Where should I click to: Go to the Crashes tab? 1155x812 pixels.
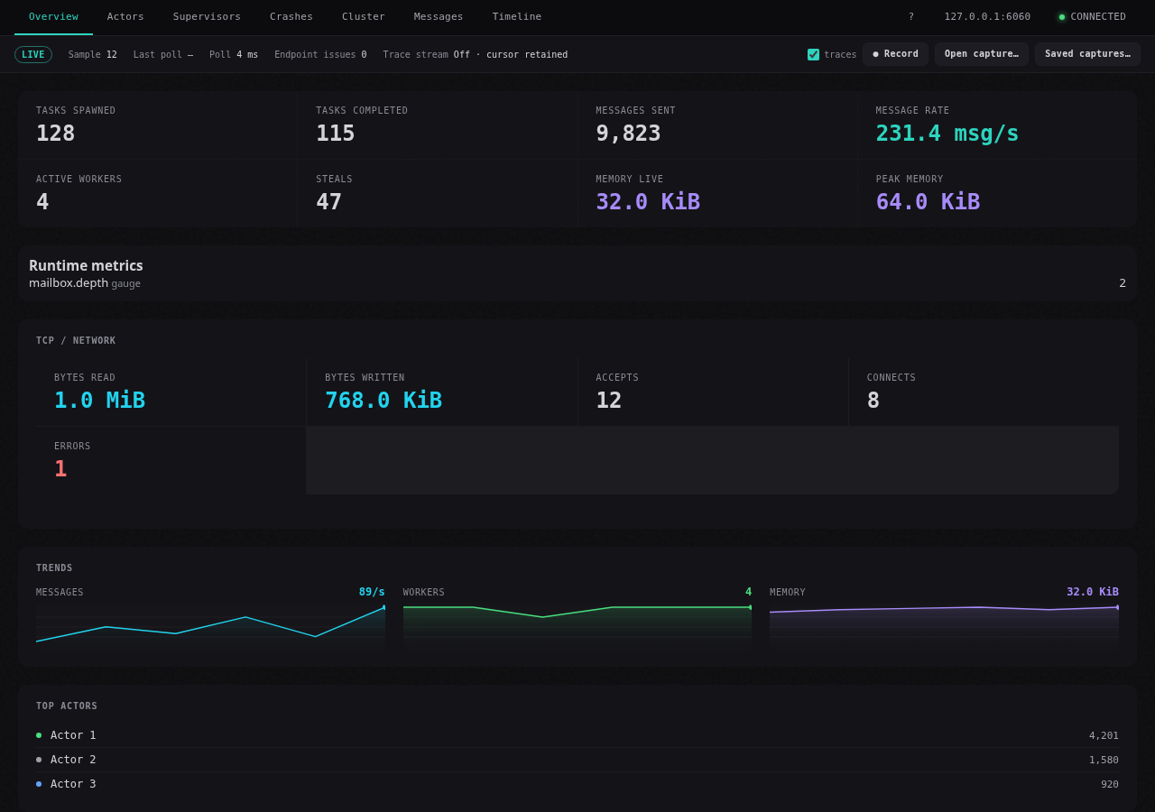(291, 17)
